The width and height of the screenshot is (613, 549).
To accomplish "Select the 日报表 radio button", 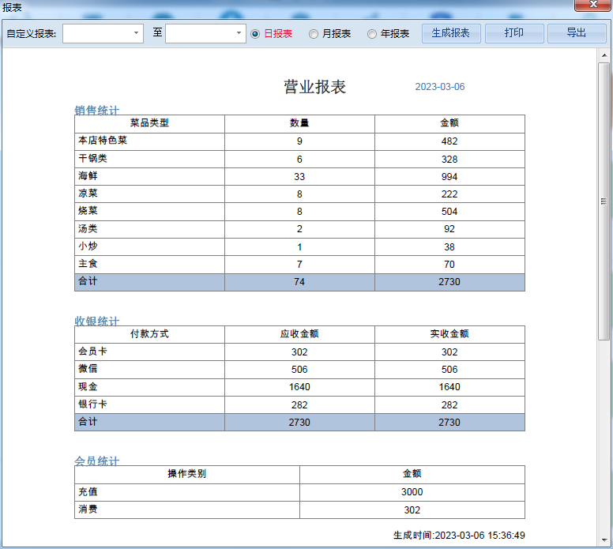I will coord(255,34).
